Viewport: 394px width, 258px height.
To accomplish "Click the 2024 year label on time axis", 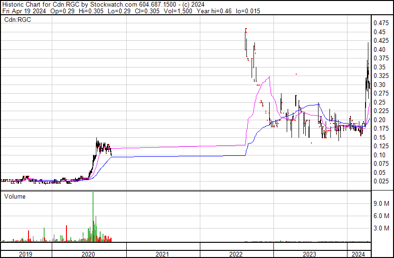I will point(358,254).
